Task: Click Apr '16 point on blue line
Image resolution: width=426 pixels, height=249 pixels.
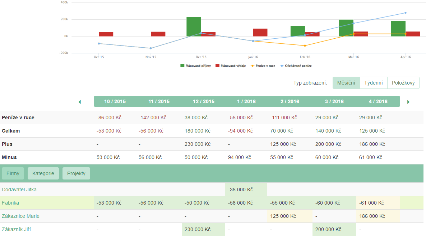Action: [405, 13]
